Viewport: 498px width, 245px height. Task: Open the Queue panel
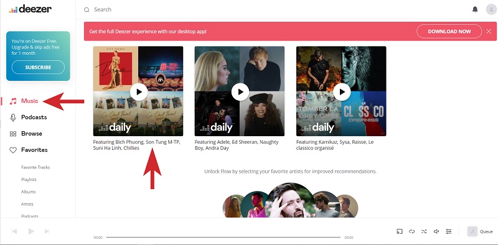click(x=480, y=231)
